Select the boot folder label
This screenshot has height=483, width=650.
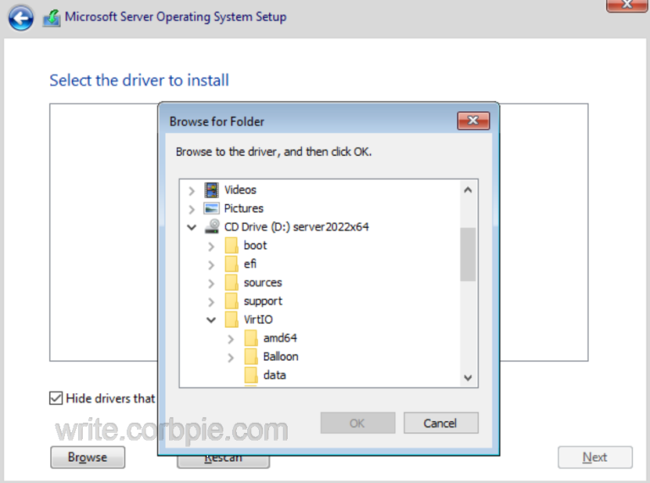click(x=255, y=245)
